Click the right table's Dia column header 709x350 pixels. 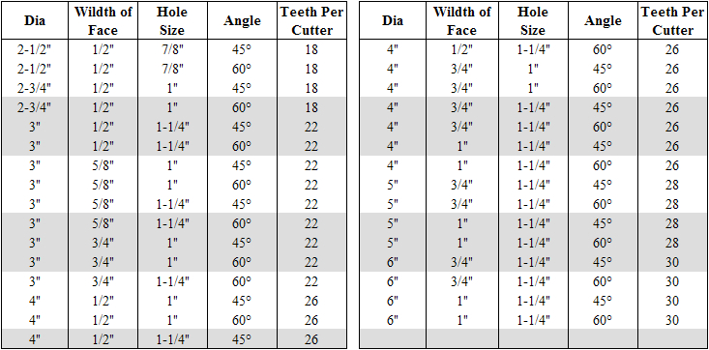click(393, 21)
